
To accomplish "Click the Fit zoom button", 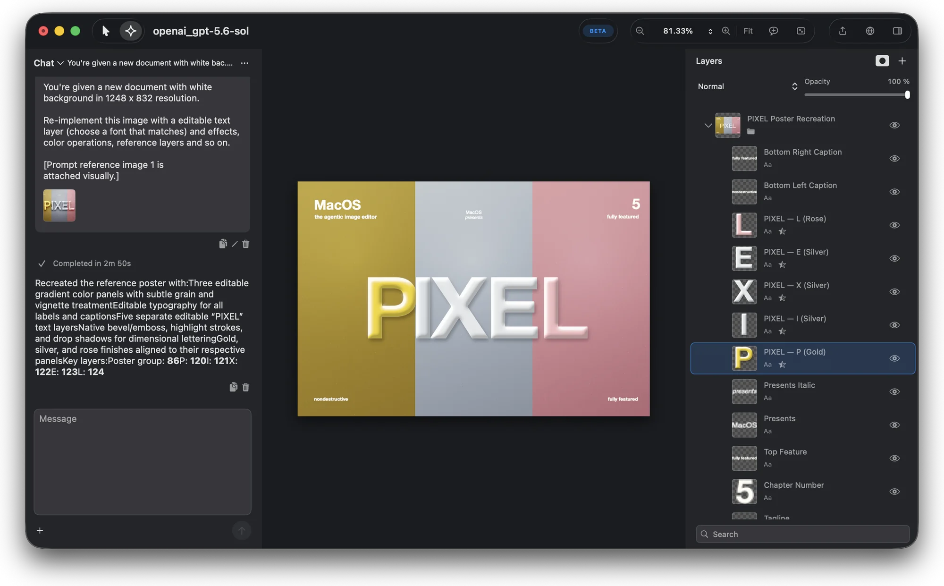I will pos(748,31).
